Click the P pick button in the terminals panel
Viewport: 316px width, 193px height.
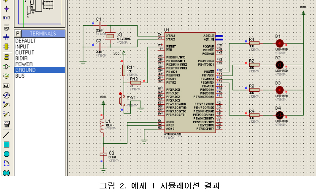coord(18,34)
